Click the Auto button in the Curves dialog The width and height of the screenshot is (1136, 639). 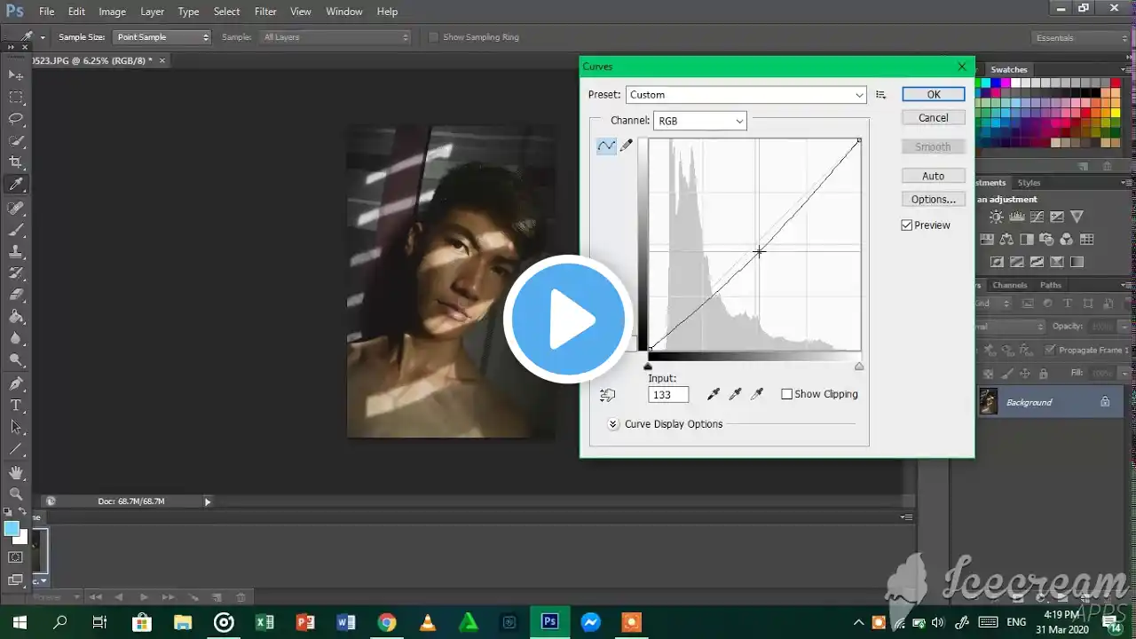(x=933, y=175)
